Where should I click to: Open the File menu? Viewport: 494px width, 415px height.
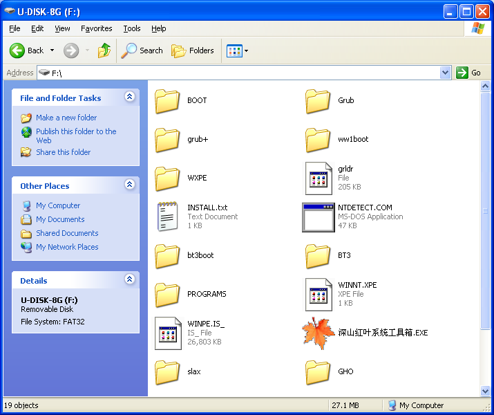tap(15, 28)
